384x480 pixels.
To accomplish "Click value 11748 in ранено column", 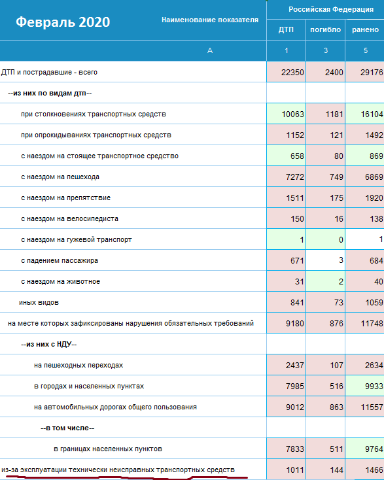I will 372,323.
